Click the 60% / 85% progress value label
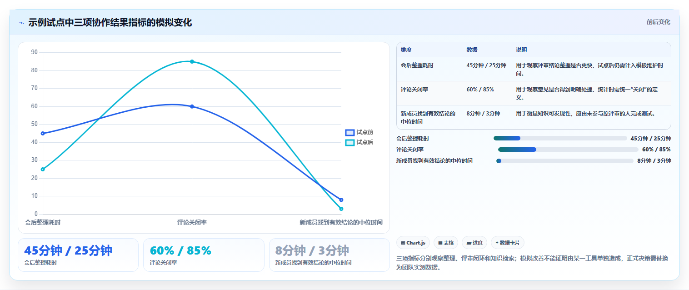The image size is (689, 290). click(656, 150)
